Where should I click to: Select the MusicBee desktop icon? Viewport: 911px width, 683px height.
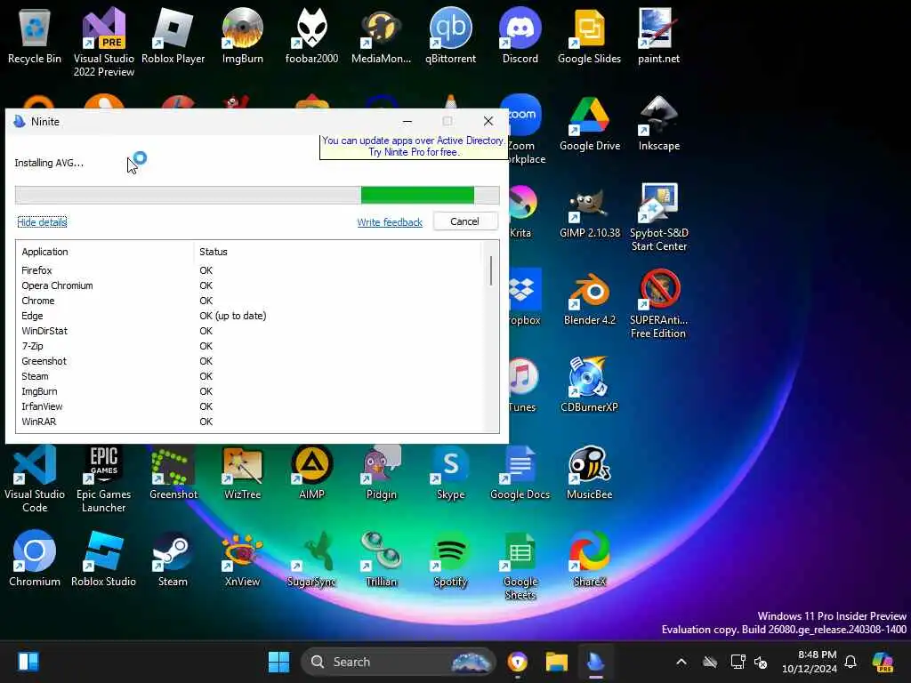[589, 472]
